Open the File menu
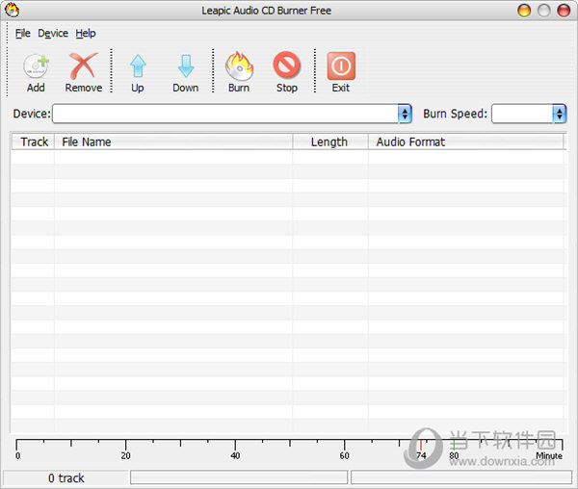This screenshot has height=489, width=578. point(22,33)
